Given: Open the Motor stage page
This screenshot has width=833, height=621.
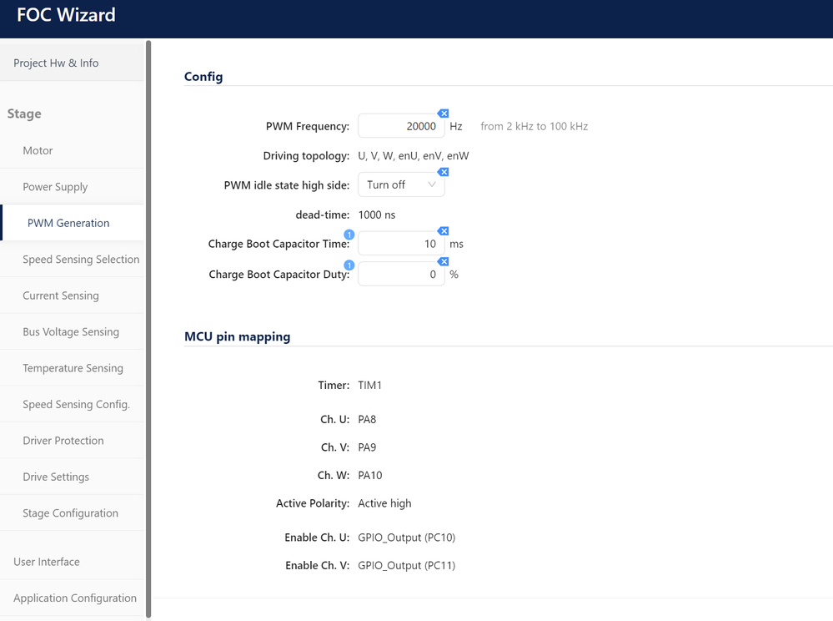Looking at the screenshot, I should (x=38, y=151).
